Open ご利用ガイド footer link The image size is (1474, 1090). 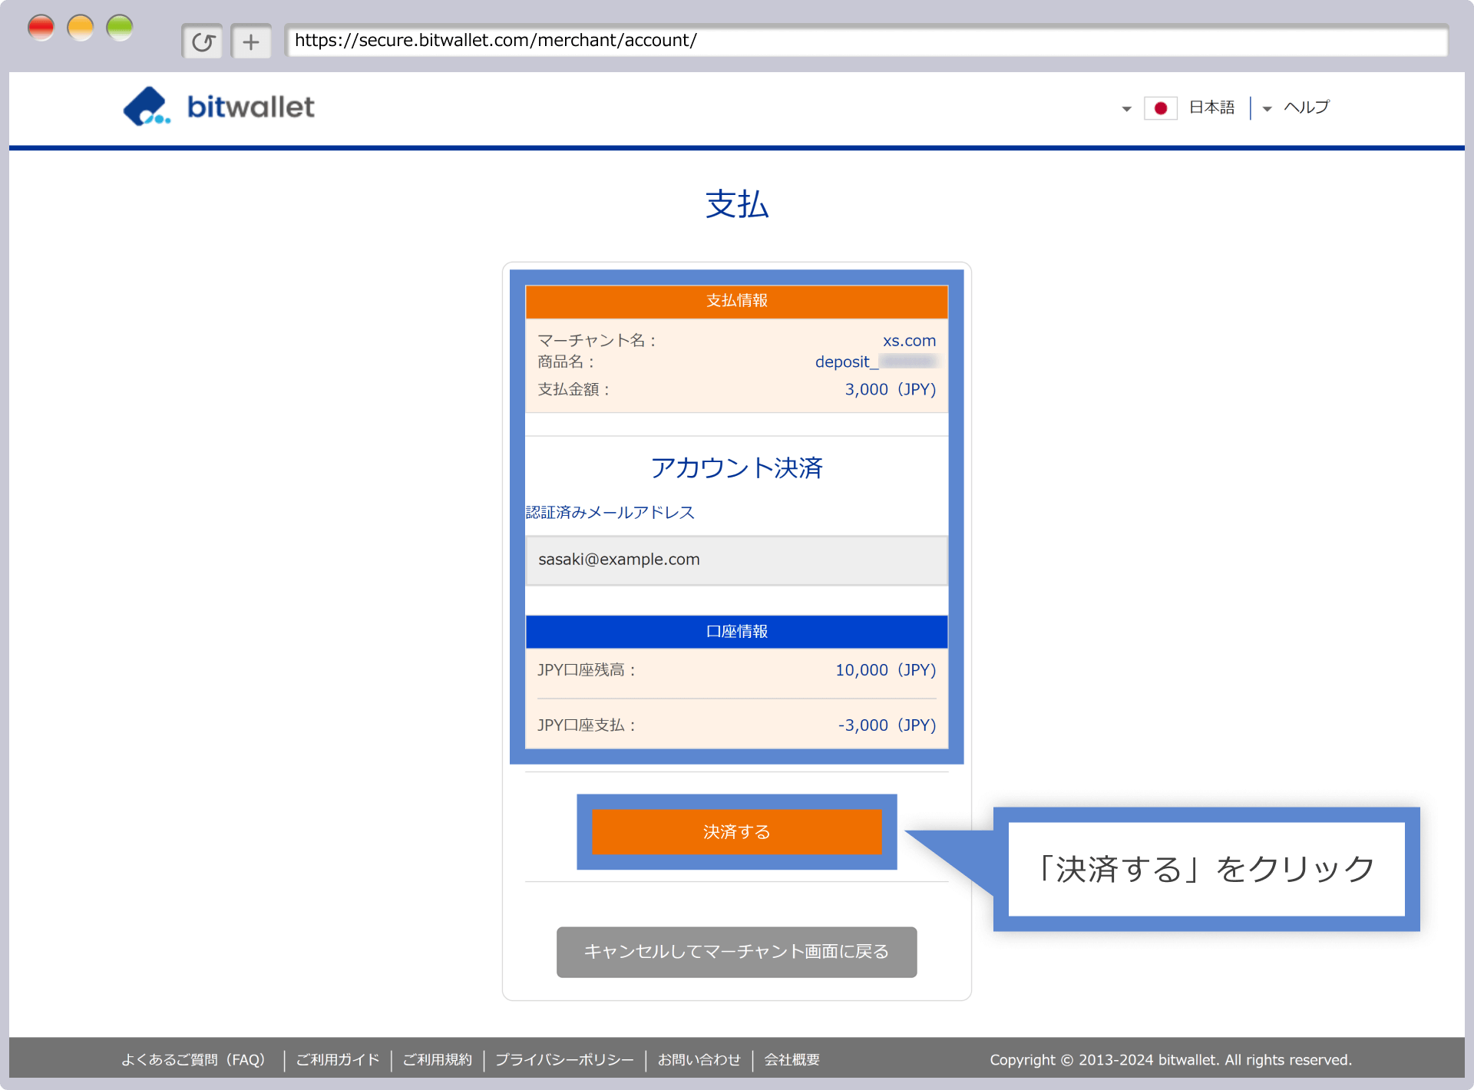[338, 1060]
